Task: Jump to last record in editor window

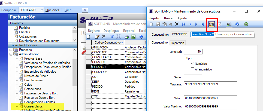Action: 202,24
